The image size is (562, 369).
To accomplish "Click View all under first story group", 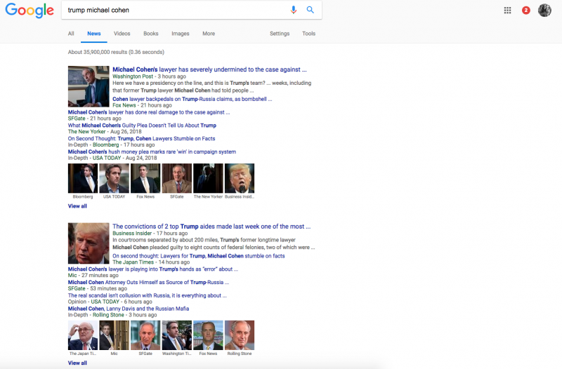I will [x=77, y=206].
